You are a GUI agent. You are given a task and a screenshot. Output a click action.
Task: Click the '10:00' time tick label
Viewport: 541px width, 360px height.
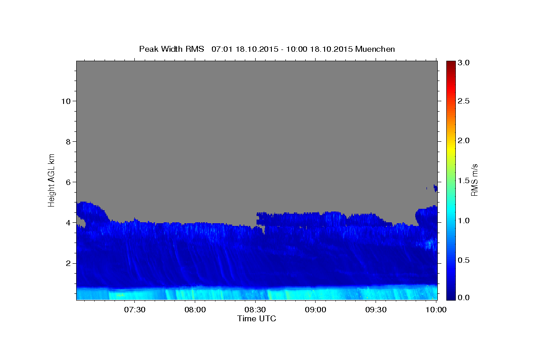coord(436,310)
